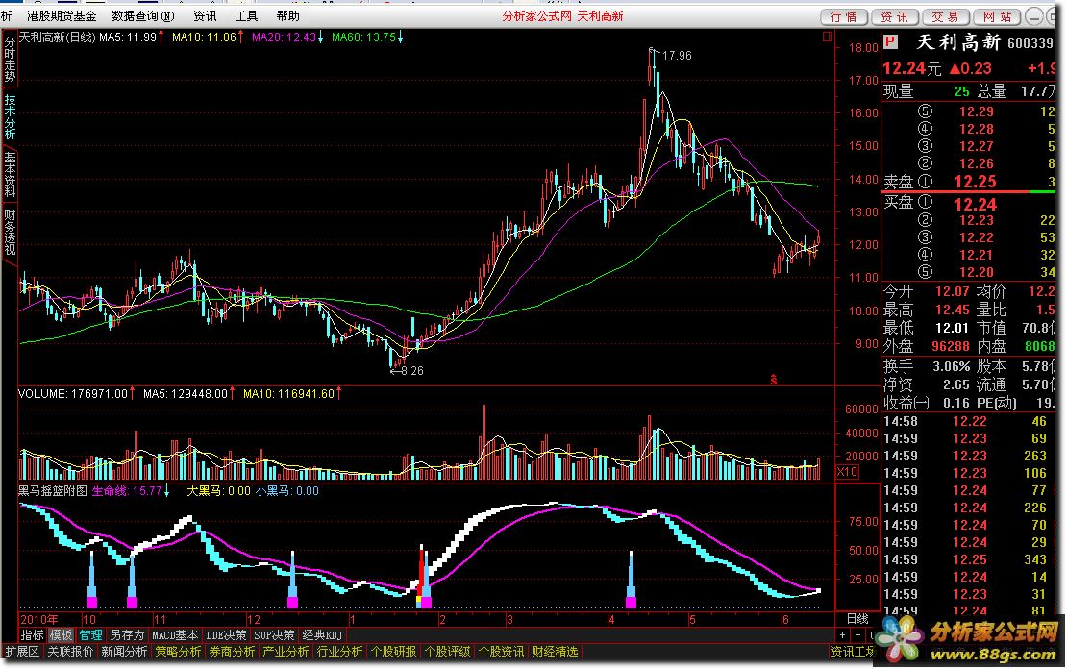Click the MA10: 11.86 indicator label
This screenshot has height=669, width=1067.
pos(208,37)
